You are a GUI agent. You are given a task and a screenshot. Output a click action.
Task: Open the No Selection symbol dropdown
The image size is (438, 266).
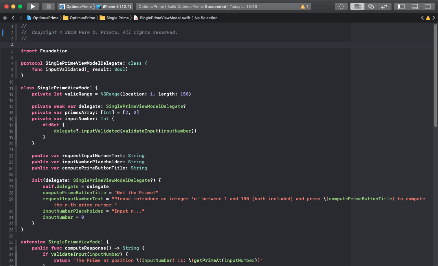(206, 18)
